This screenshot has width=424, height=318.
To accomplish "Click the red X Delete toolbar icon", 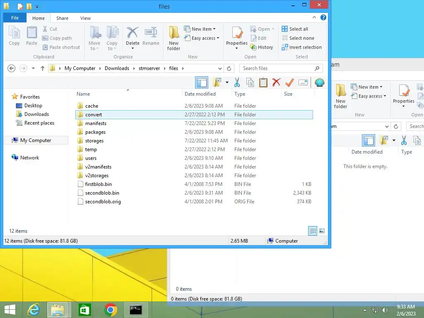I will pos(276,82).
